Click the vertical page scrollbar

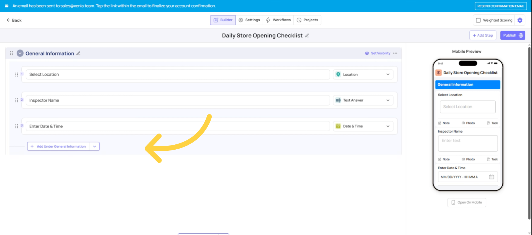[x=529, y=133]
